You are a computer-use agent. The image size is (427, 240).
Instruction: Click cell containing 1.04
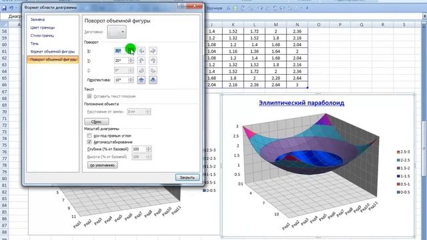point(211,51)
